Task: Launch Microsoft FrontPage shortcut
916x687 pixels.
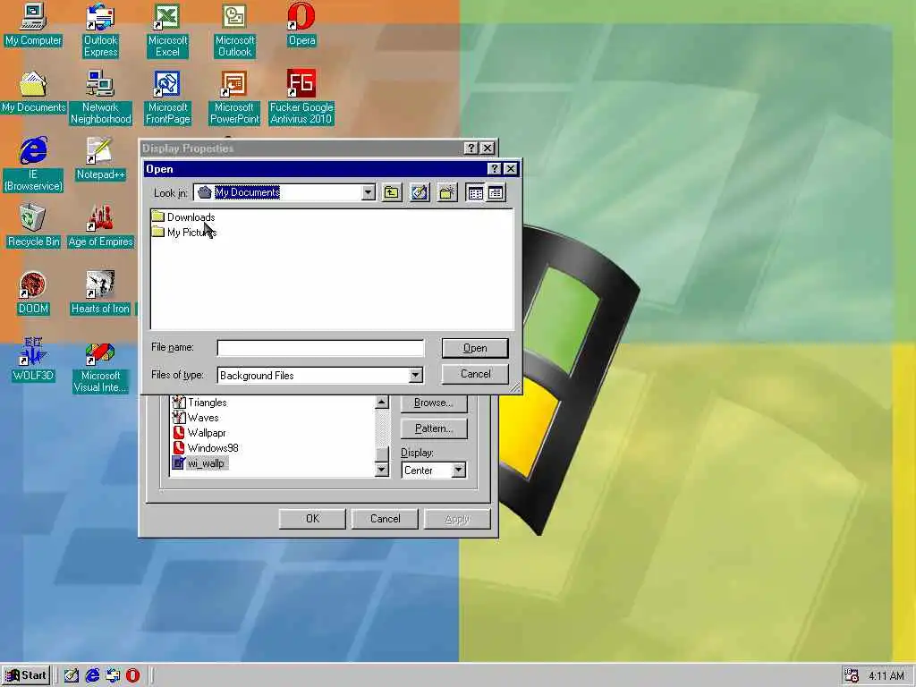Action: [x=167, y=98]
